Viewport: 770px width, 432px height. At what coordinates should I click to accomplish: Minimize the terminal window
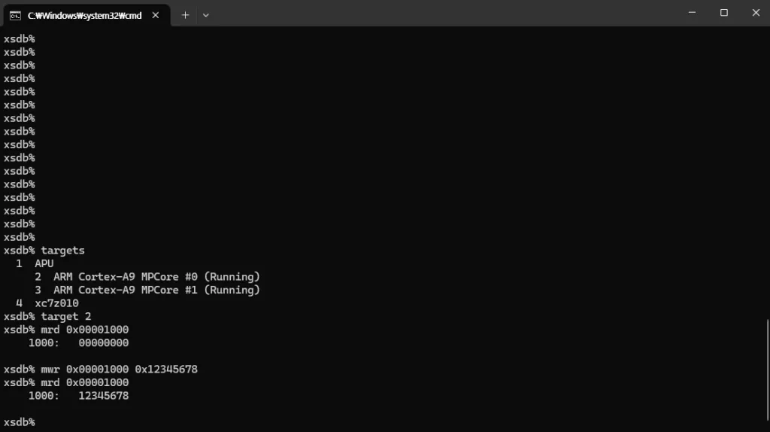click(x=692, y=13)
